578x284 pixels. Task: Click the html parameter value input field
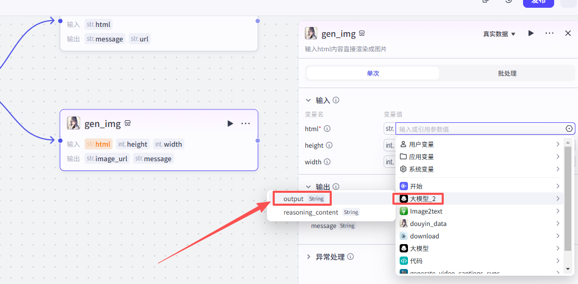(x=480, y=129)
